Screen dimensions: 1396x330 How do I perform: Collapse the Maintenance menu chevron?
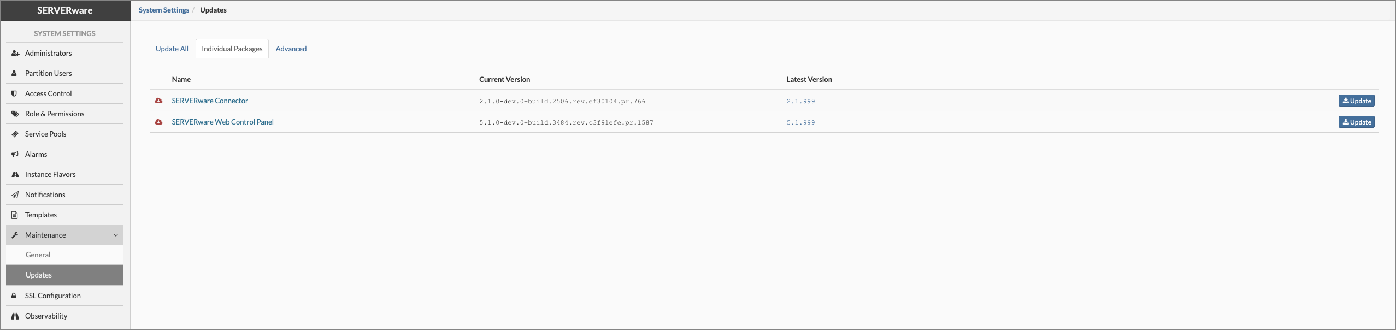coord(116,235)
